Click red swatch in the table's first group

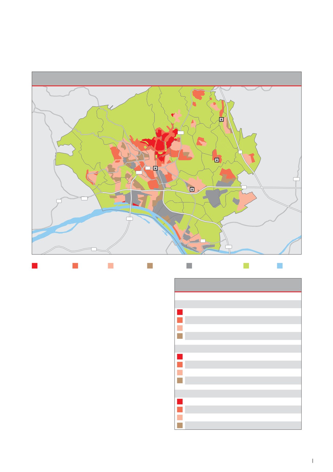click(x=180, y=312)
